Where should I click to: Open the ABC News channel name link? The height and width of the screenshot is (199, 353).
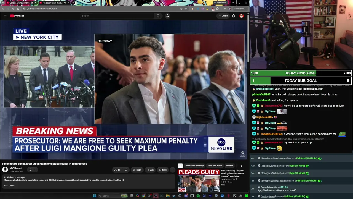point(15,168)
